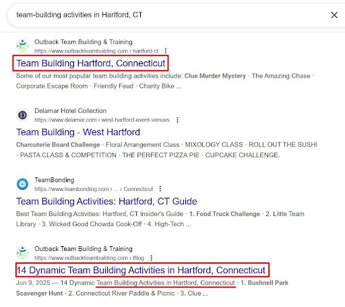Viewport: 345px width, 307px height.
Task: Click 'Corporate Escape Room' snippet text
Action: (52, 86)
